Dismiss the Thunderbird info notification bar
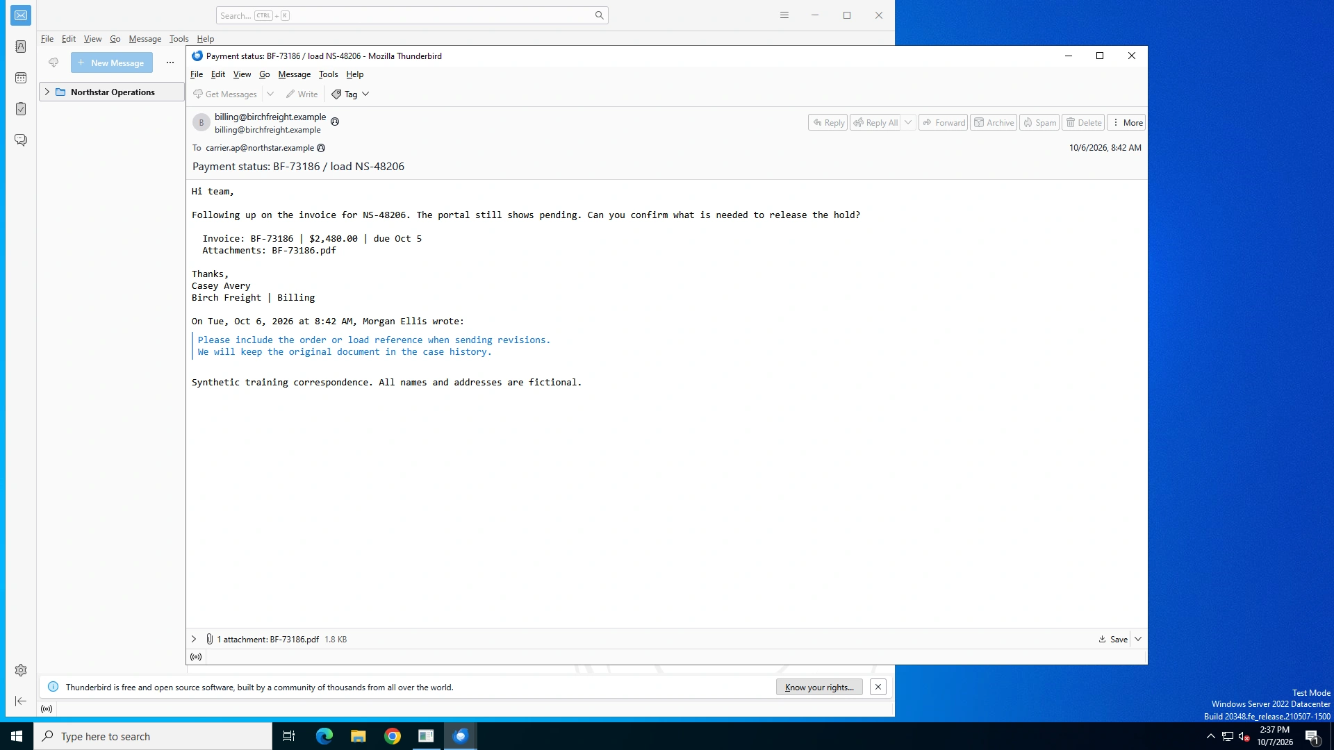Image resolution: width=1334 pixels, height=750 pixels. 878,687
